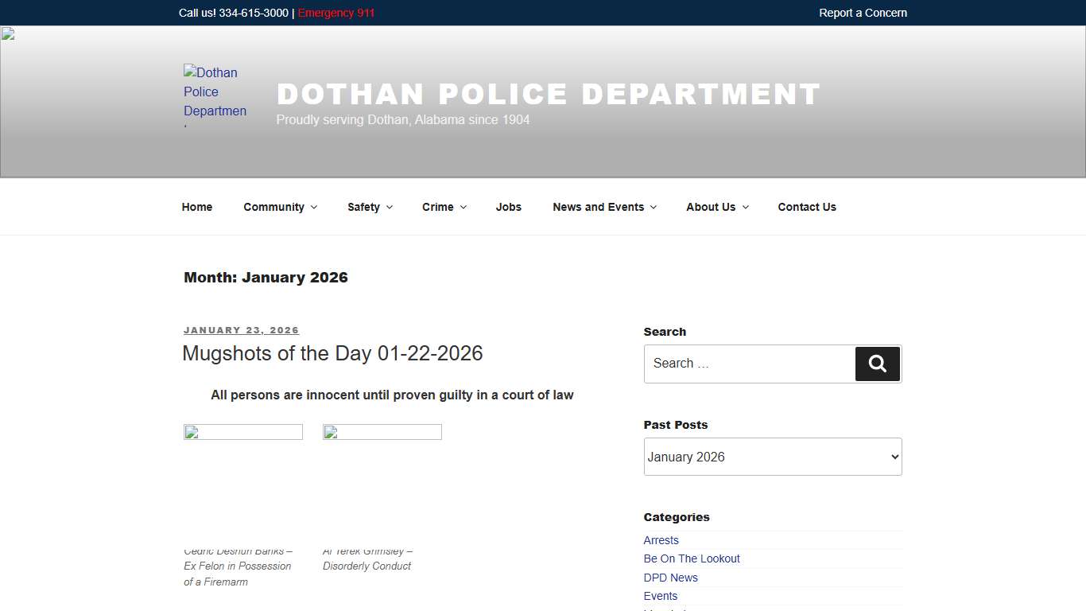This screenshot has width=1086, height=611.
Task: Open the Report a Concern page
Action: 863,13
